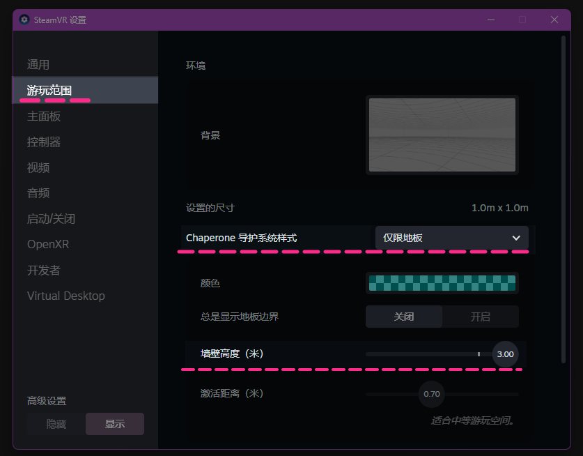Click the 激活距离 slider handle showing 0.70
The height and width of the screenshot is (456, 583).
tap(432, 394)
